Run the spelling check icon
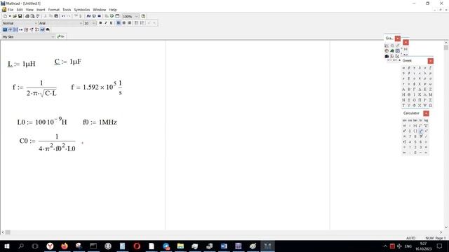The image size is (449, 252). pos(38,16)
